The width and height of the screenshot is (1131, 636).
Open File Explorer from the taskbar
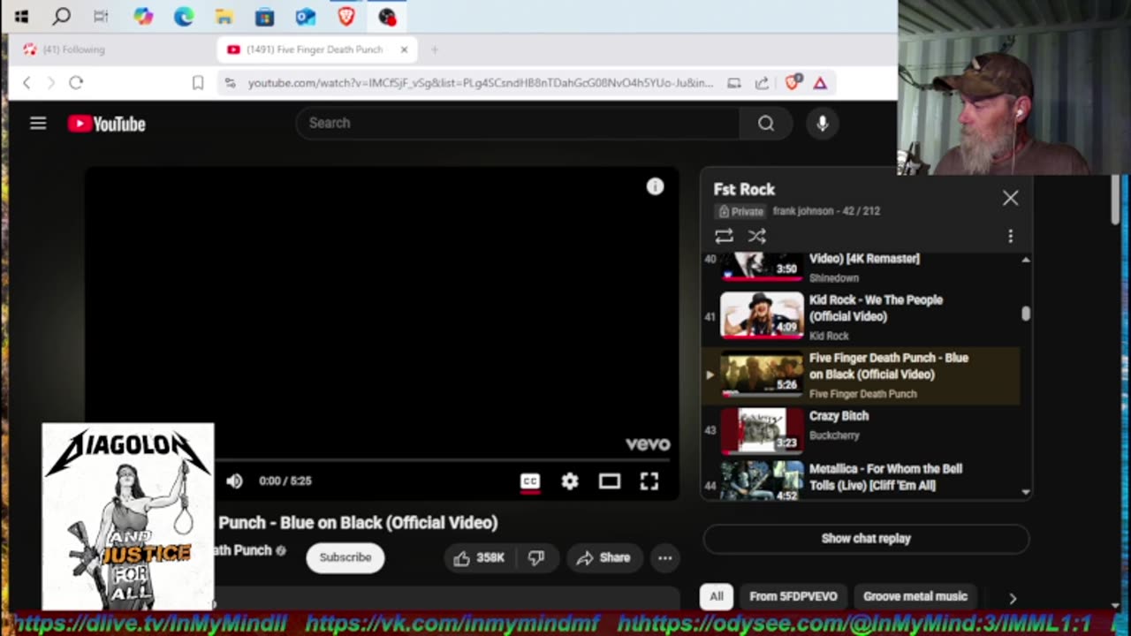point(224,16)
